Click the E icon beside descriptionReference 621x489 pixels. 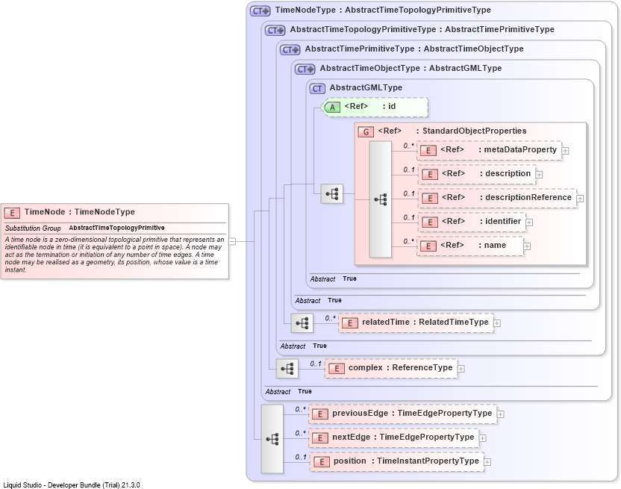(x=430, y=198)
